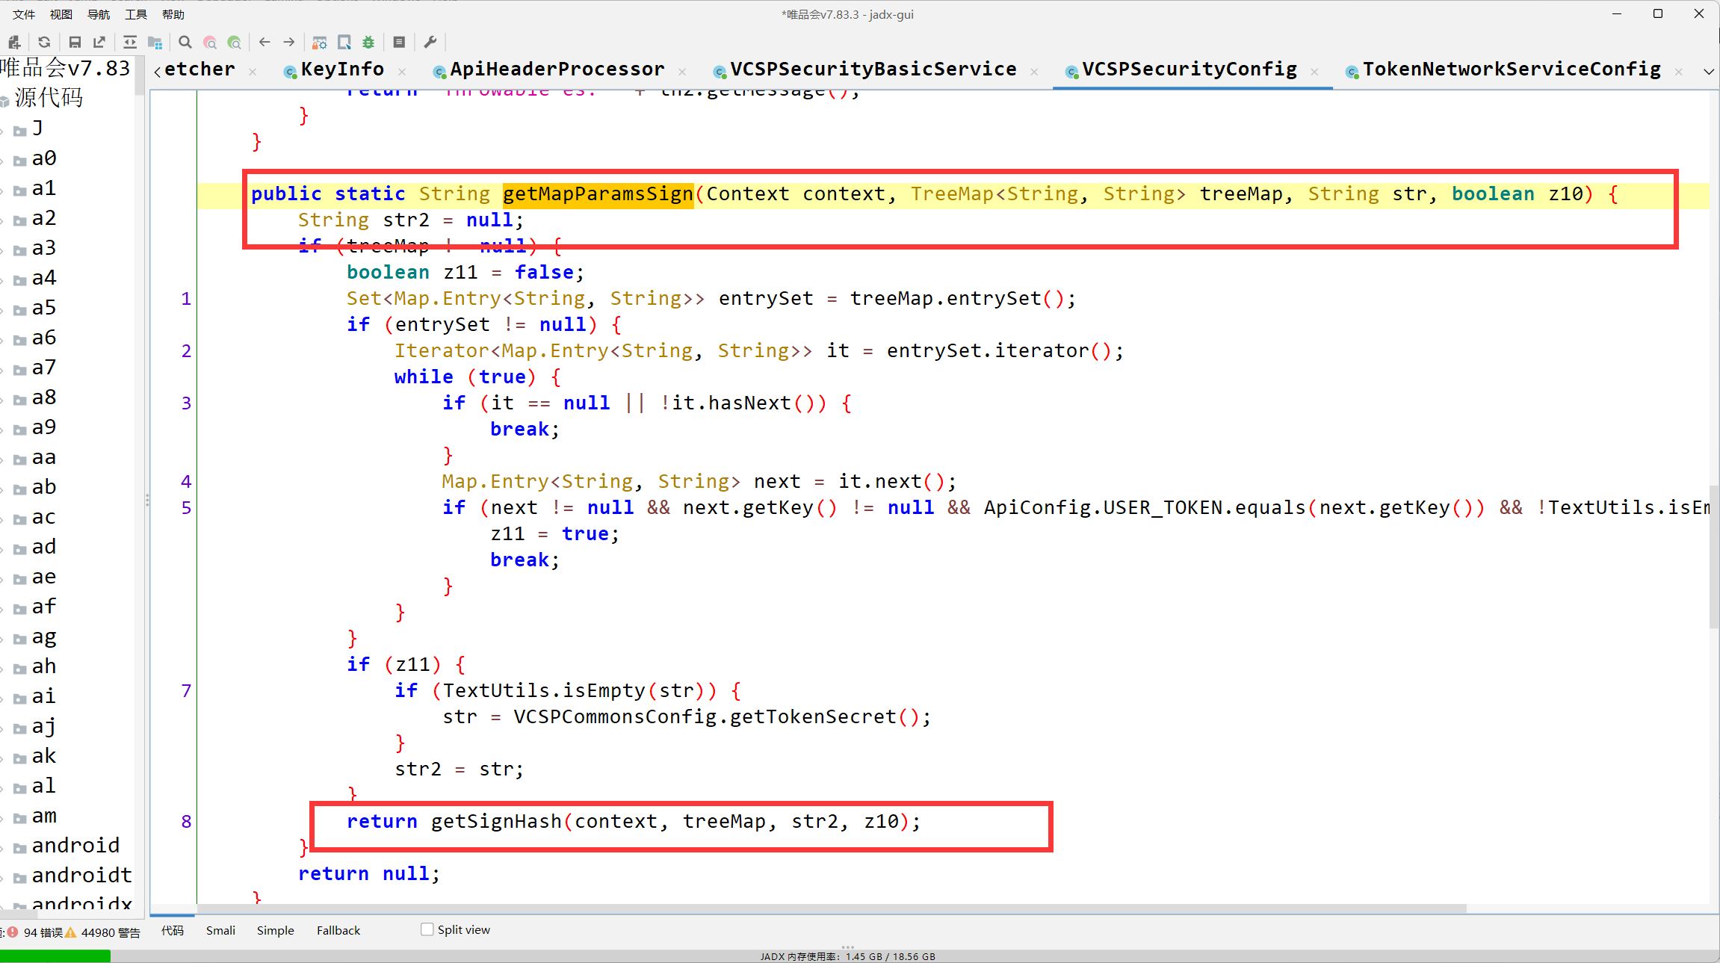
Task: Open the tab list dropdown arrow
Action: [x=1708, y=72]
